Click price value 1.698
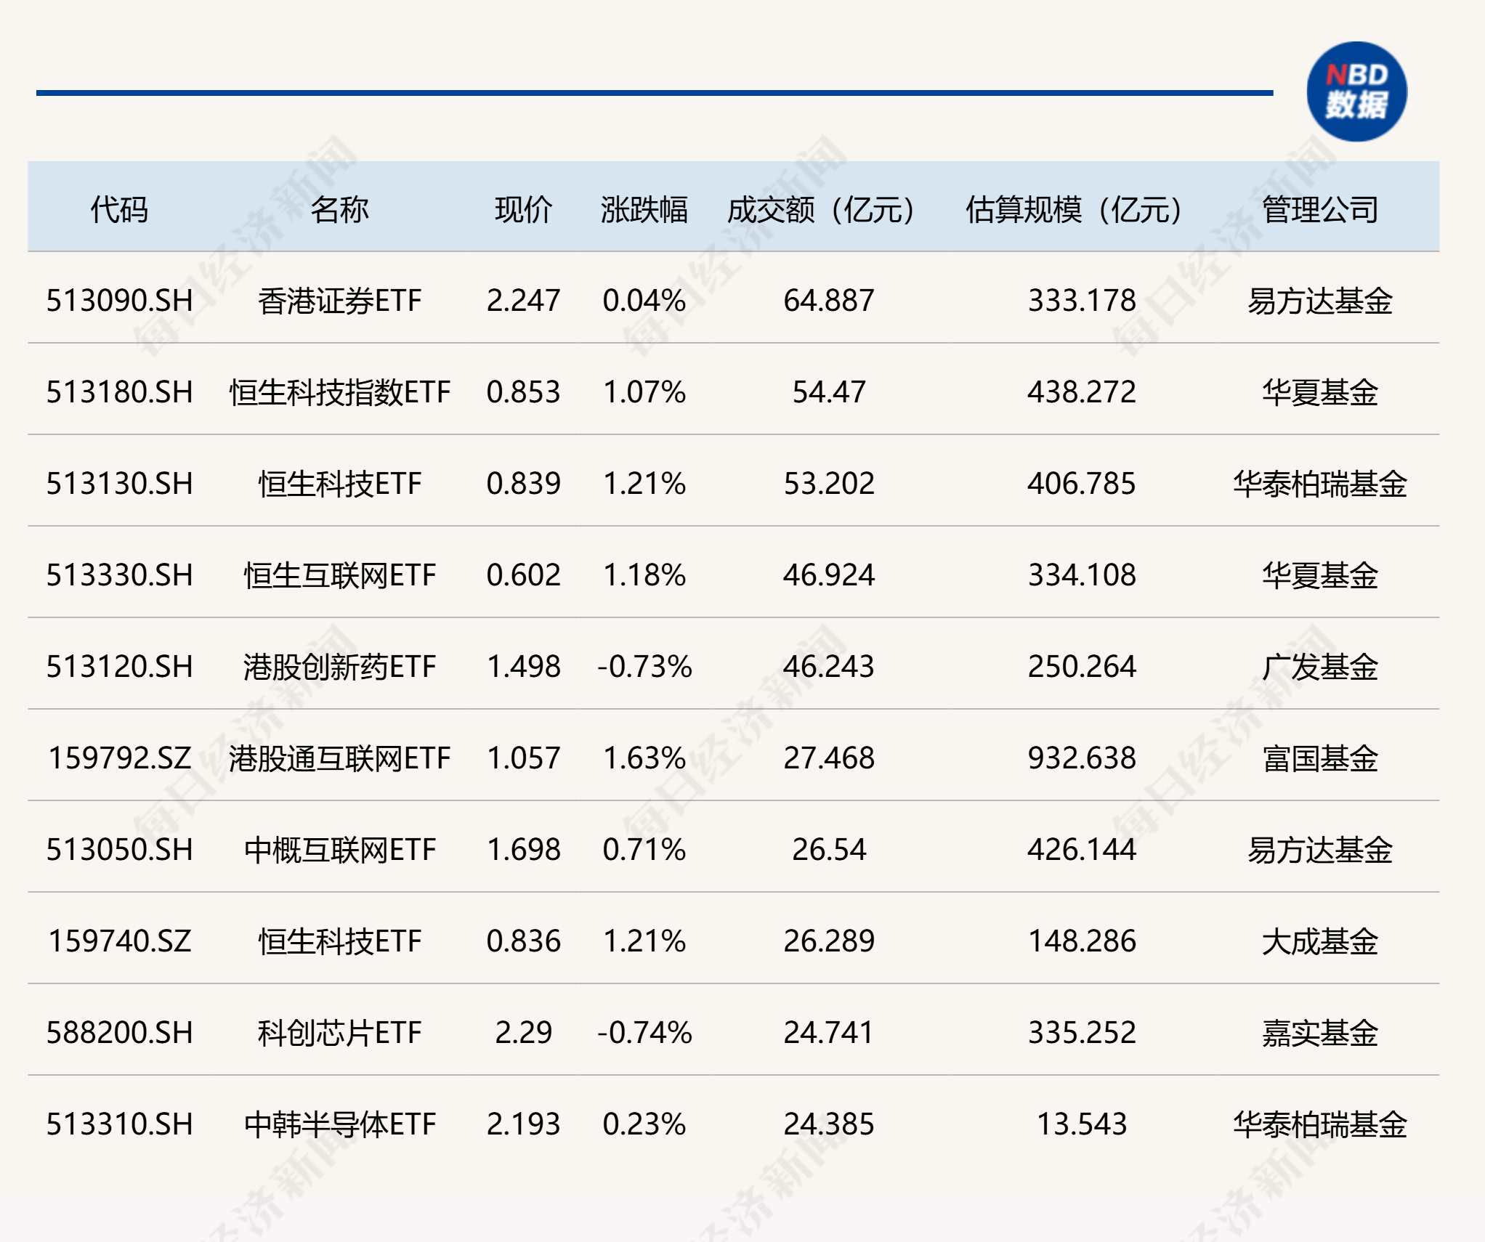 tap(523, 850)
